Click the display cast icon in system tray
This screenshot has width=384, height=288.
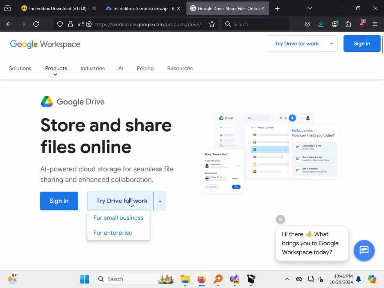311,279
